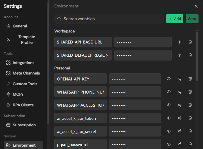Focus the Search variables field
Viewport: 203px width, 149px height.
109,19
